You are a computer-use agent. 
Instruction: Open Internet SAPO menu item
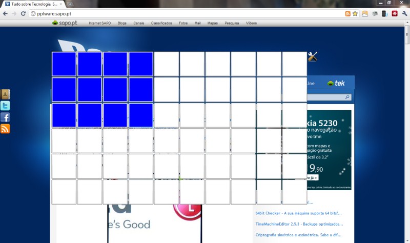tap(99, 23)
